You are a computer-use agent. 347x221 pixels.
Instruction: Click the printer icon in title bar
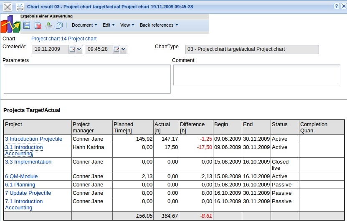click(20, 7)
